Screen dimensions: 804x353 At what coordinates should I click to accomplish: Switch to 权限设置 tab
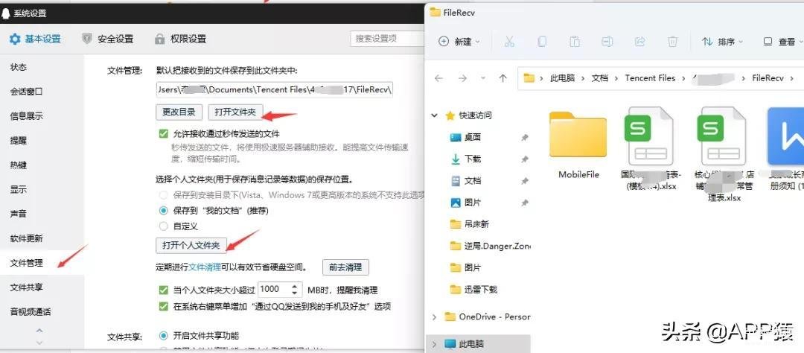pos(180,39)
